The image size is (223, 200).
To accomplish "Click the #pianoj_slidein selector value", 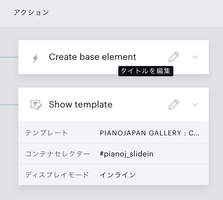I will (126, 154).
